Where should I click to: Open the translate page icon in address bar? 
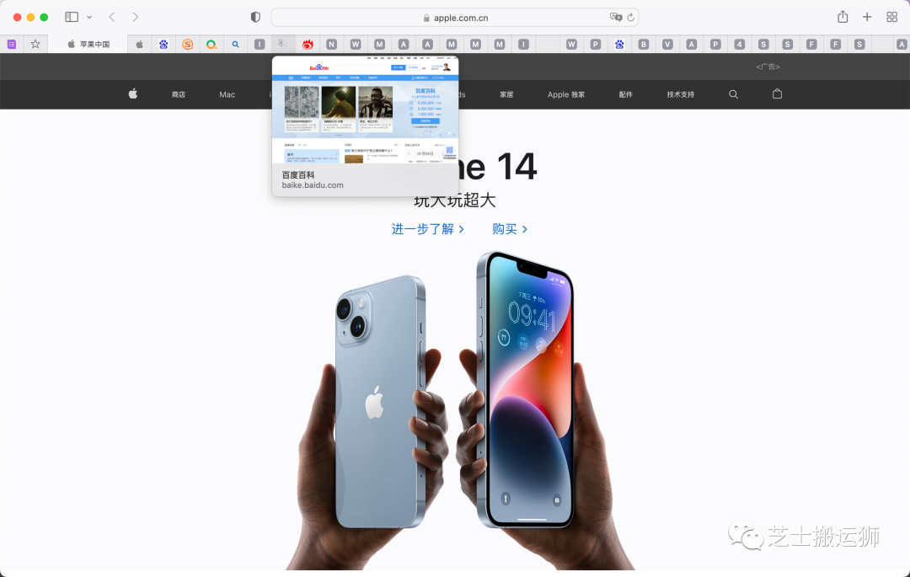(616, 18)
